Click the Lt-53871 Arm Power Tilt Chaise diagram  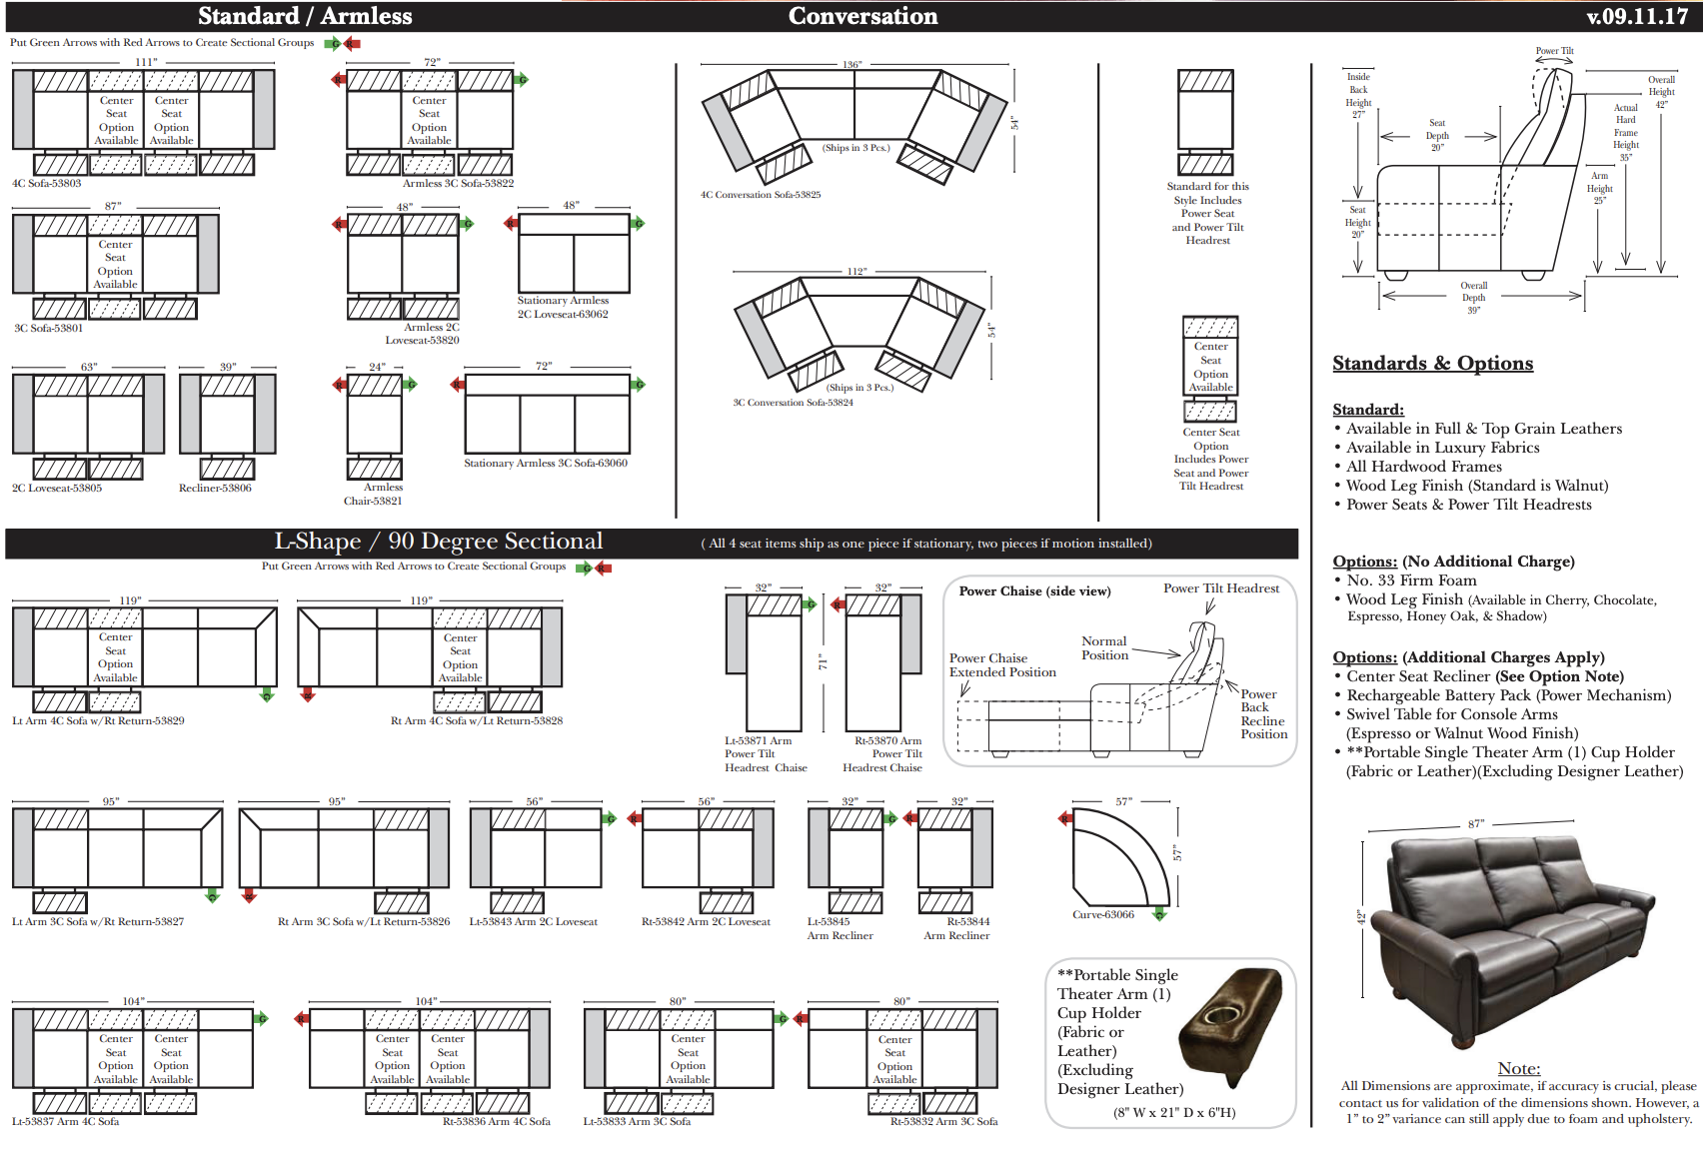pos(765,663)
